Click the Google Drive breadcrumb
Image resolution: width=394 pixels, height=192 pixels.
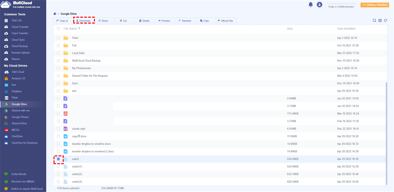pos(69,14)
